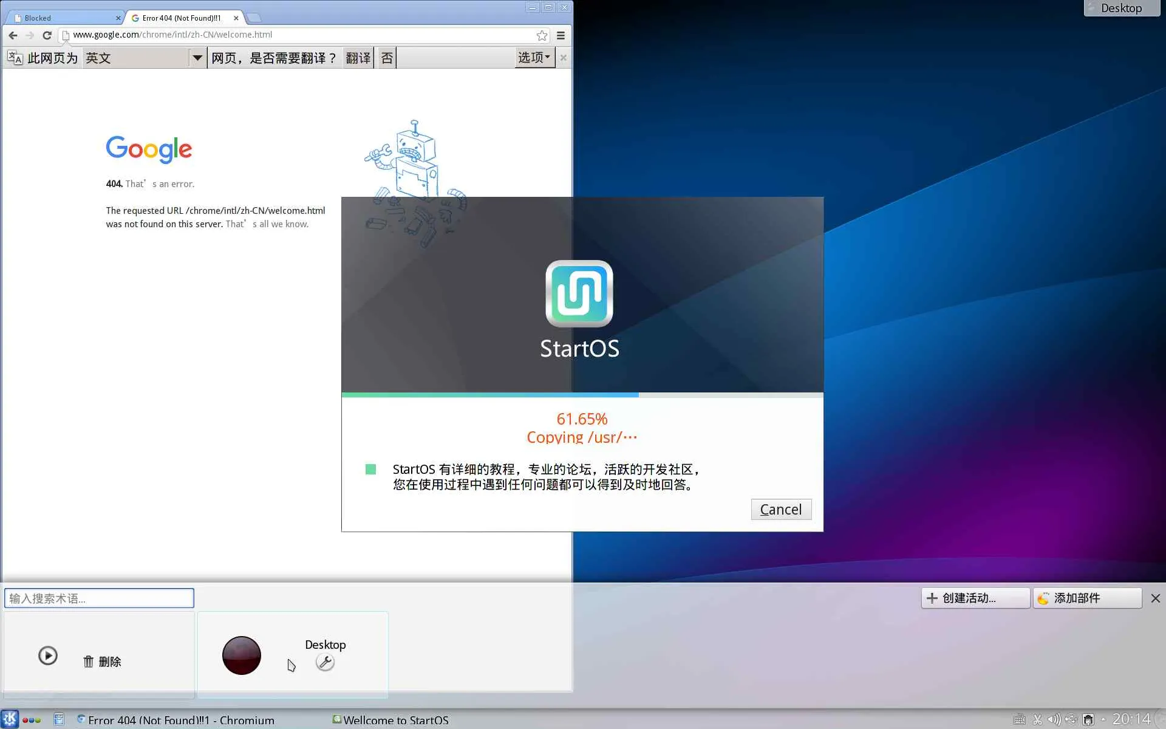Screen dimensions: 1166x729
Task: Go back with the browser arrow
Action: tap(13, 35)
